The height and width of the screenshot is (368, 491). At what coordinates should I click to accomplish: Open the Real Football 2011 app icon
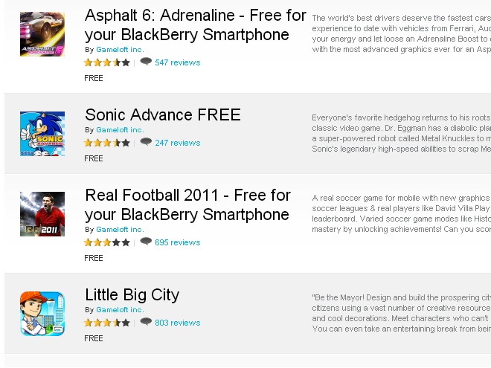tap(42, 214)
